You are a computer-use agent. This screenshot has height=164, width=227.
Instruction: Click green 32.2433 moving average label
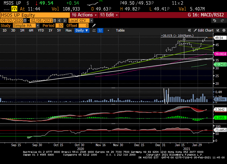coord(220,64)
